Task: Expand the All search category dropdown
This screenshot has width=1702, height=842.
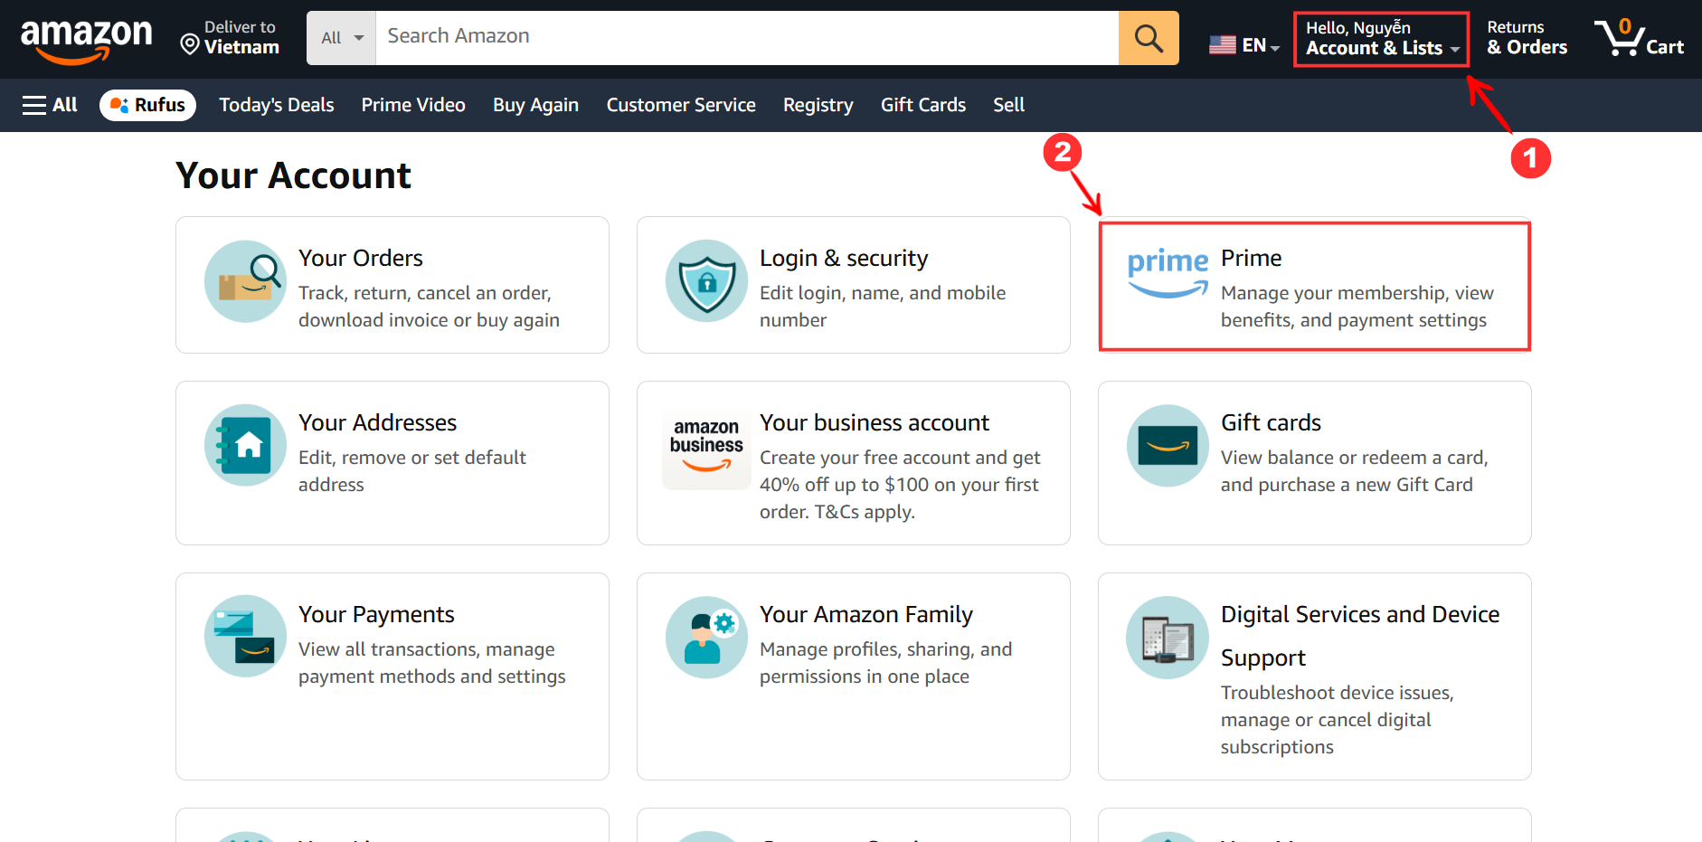Action: (342, 38)
